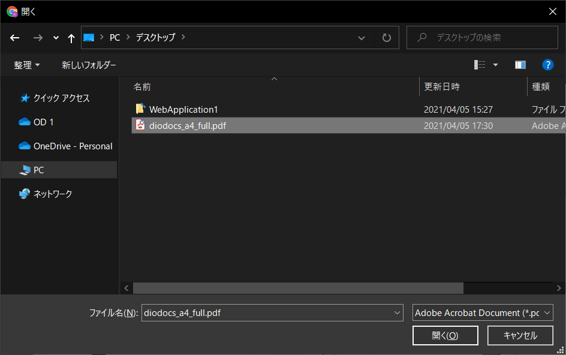Select PC in navigation pane
This screenshot has width=566, height=355.
click(59, 170)
